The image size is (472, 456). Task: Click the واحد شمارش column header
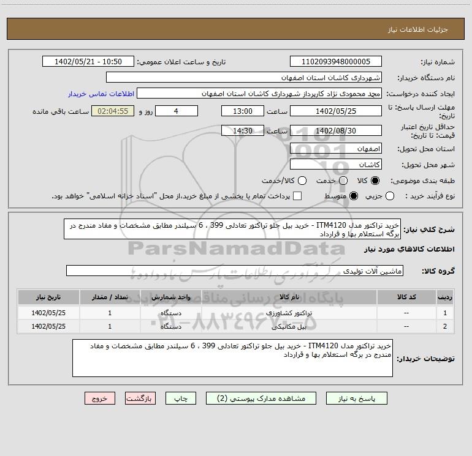tap(170, 297)
